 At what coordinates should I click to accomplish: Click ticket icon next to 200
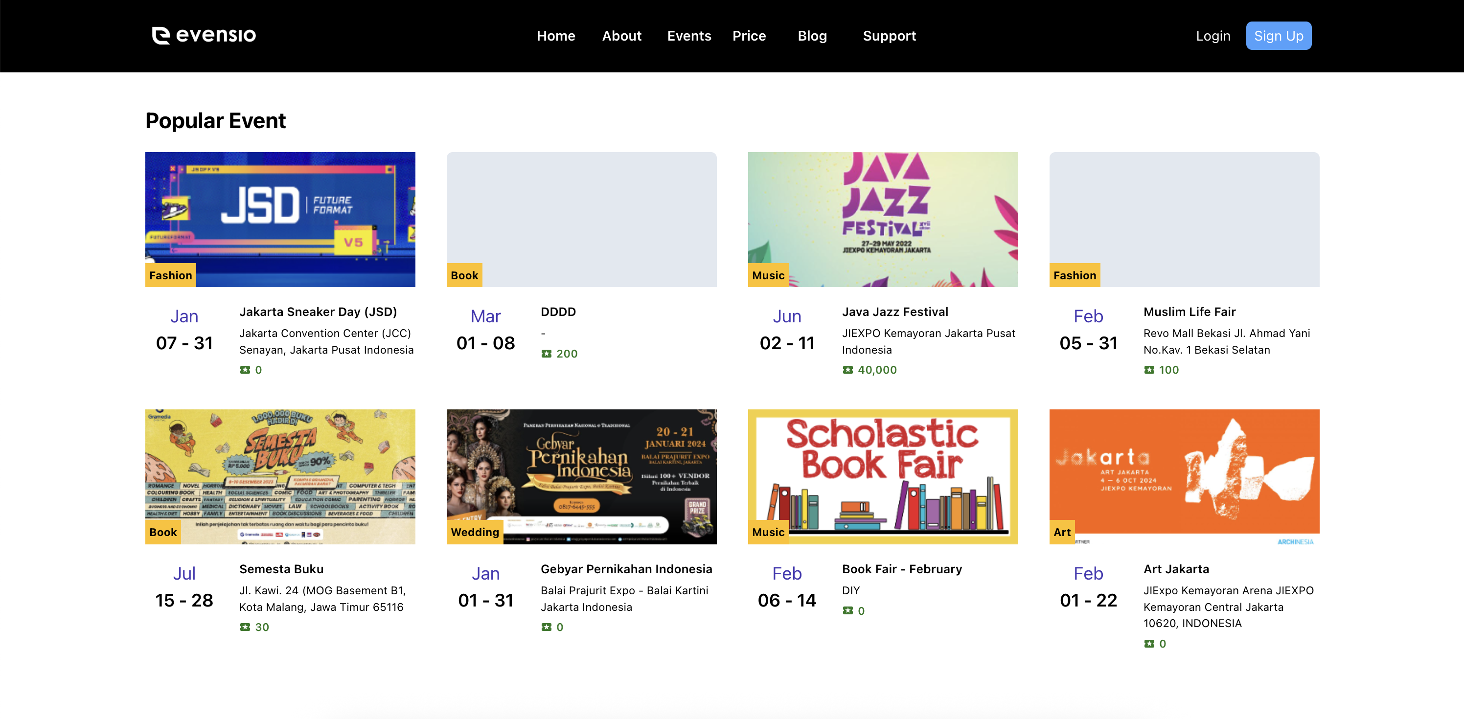(x=546, y=354)
